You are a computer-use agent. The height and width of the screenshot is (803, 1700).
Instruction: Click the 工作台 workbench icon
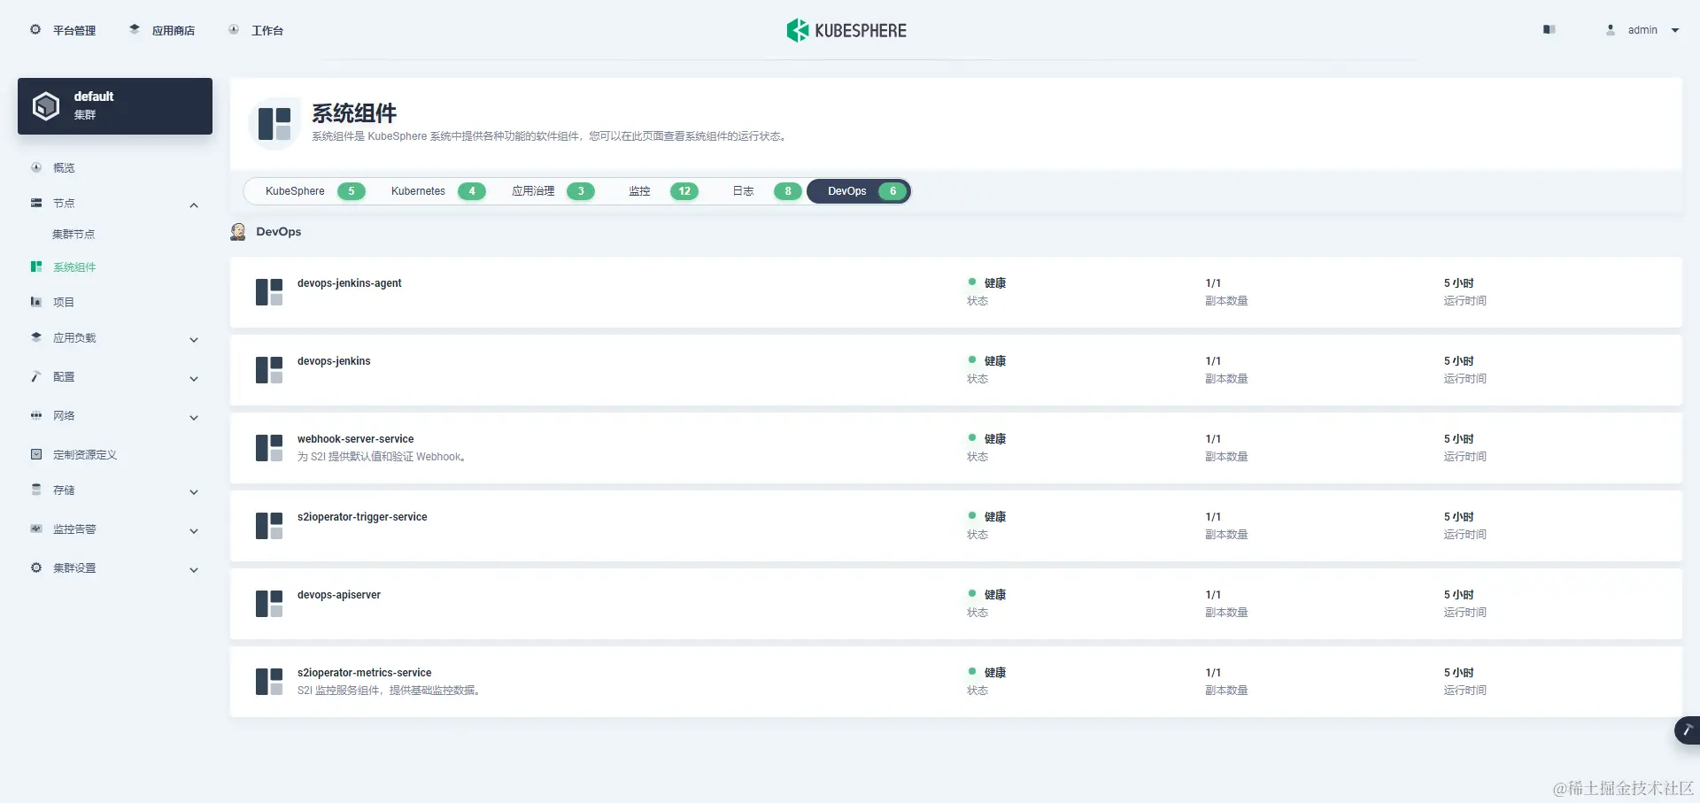(x=234, y=29)
